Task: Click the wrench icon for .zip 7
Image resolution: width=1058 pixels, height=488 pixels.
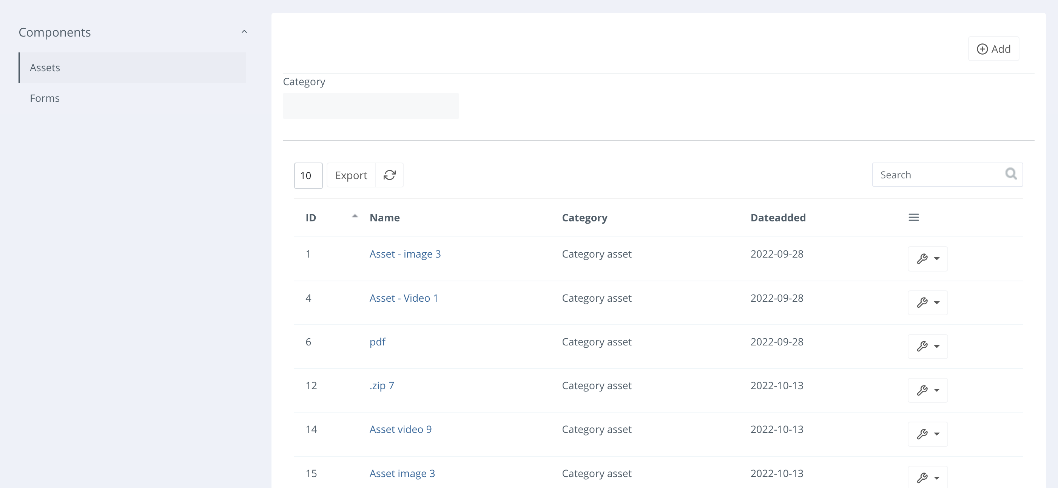Action: coord(923,390)
